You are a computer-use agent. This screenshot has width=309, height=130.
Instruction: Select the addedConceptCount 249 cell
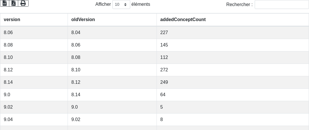click(x=164, y=82)
